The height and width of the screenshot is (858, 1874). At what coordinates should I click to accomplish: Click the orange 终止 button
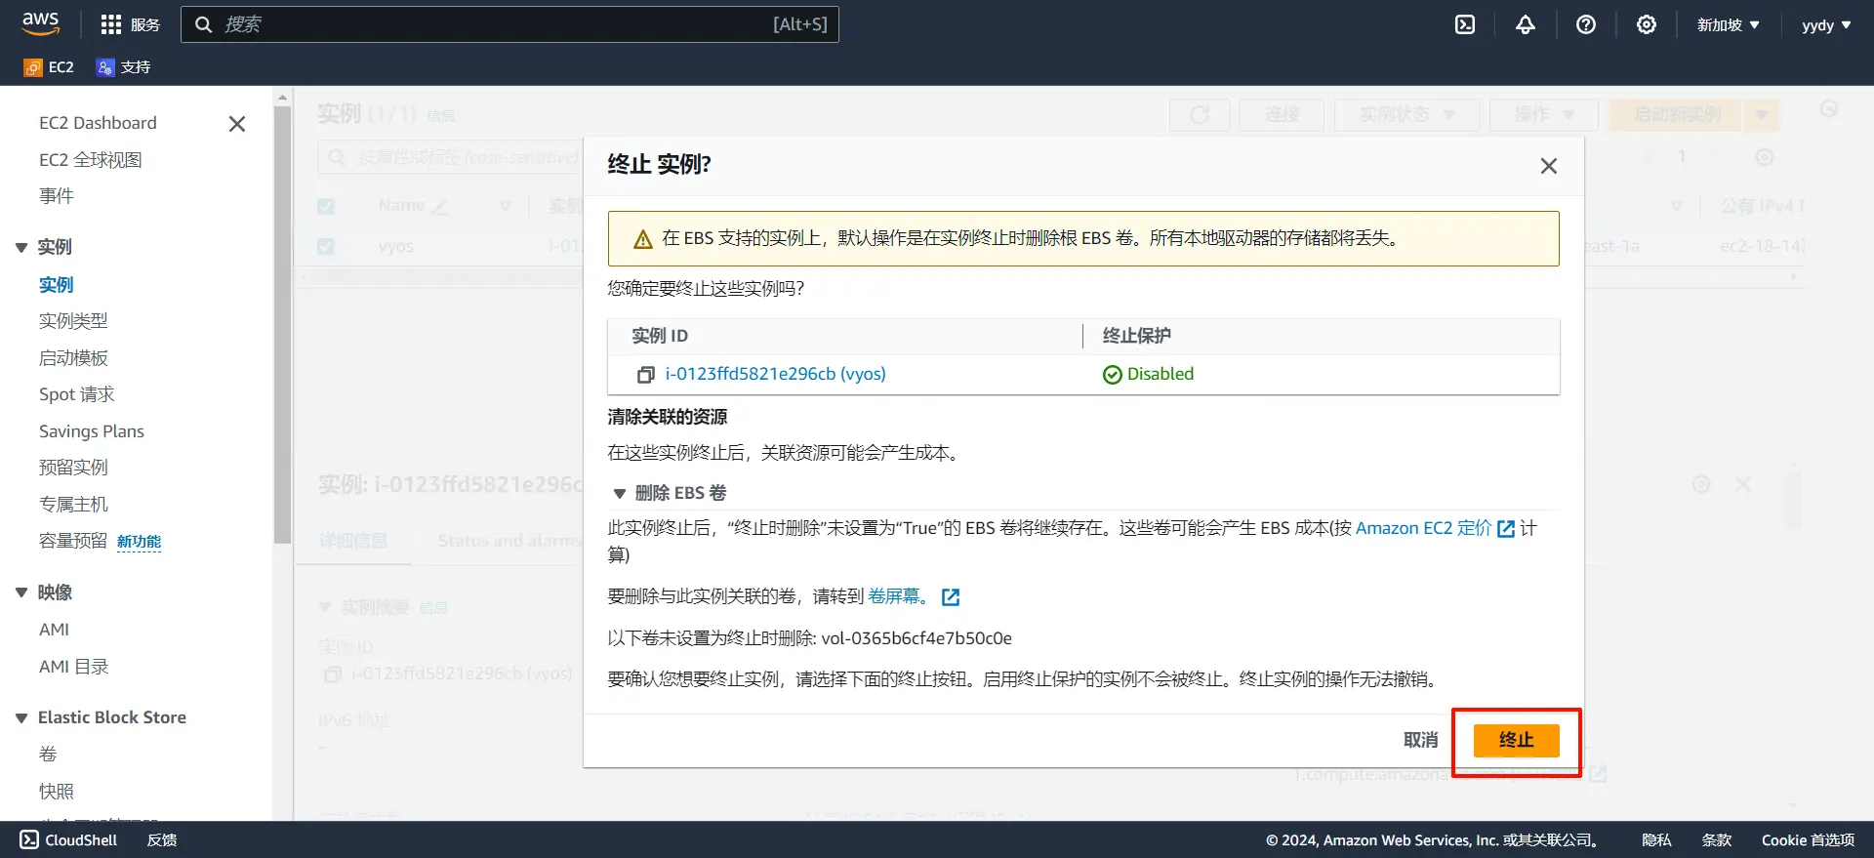point(1516,741)
